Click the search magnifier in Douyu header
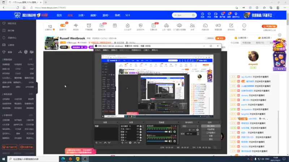 [193, 15]
